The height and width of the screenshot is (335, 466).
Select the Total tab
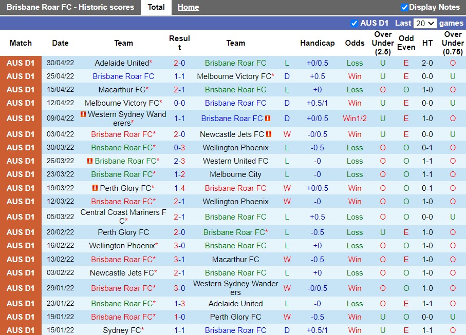(156, 7)
